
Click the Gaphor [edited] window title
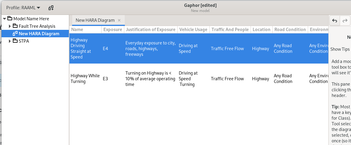click(x=200, y=5)
